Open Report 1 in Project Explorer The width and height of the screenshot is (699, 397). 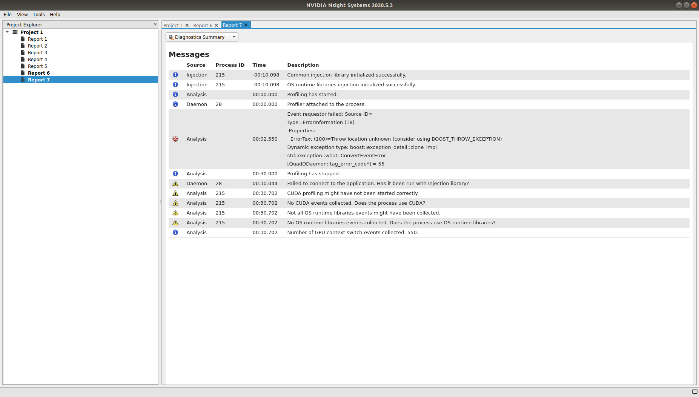[37, 39]
